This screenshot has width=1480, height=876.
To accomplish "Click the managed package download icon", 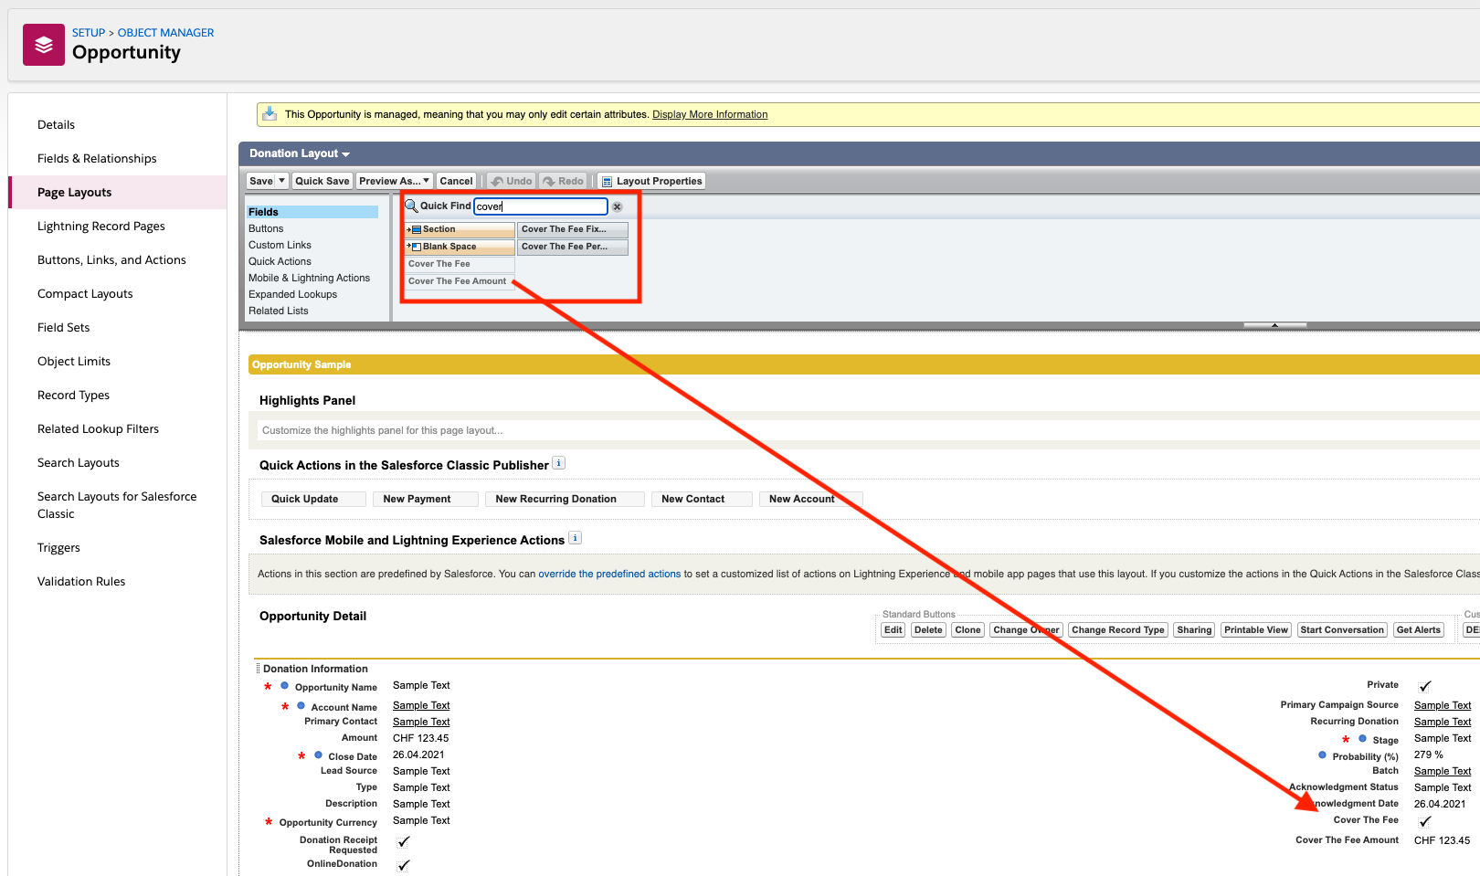I will pos(270,114).
